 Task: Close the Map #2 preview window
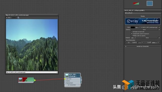pyautogui.click(x=57, y=15)
